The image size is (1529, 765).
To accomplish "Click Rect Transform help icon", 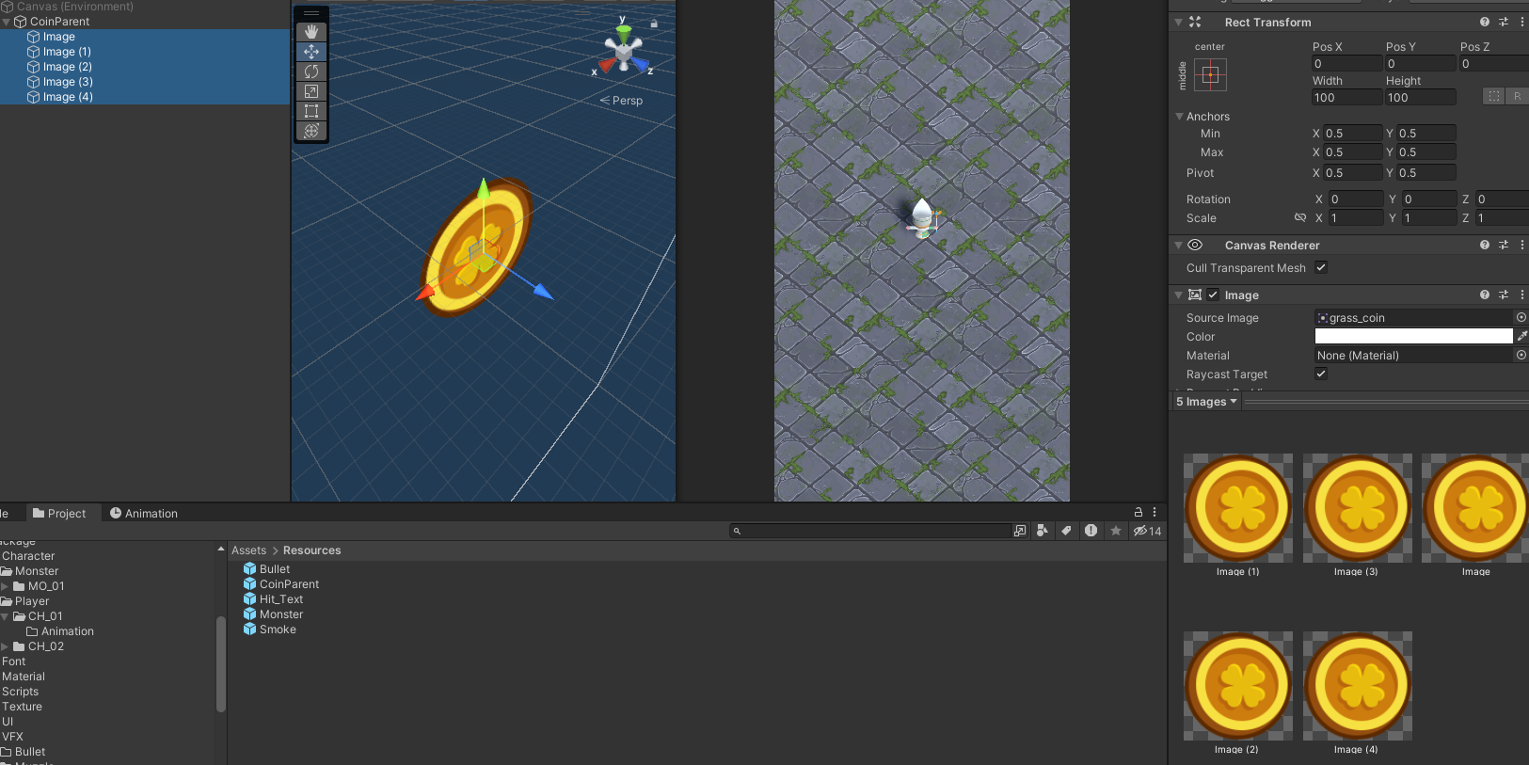I will click(1485, 22).
